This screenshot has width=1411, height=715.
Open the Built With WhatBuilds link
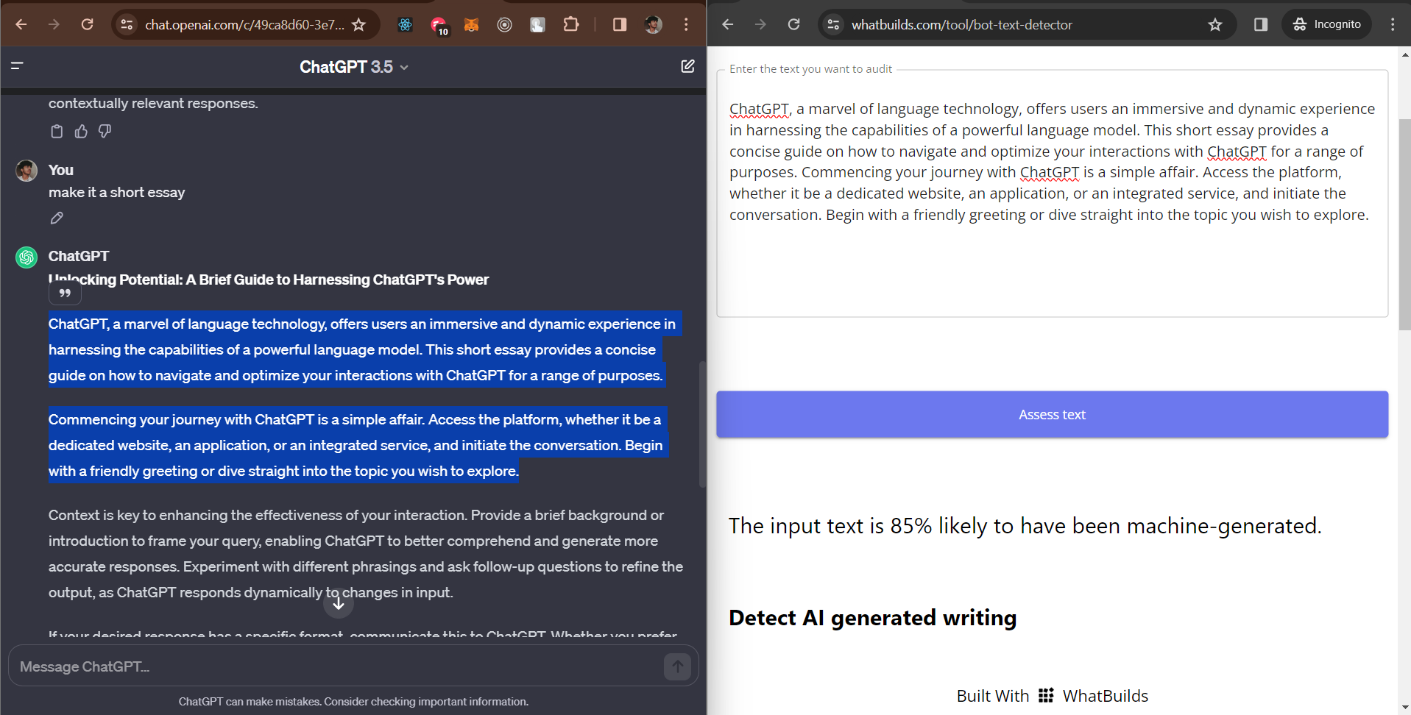tap(1052, 695)
